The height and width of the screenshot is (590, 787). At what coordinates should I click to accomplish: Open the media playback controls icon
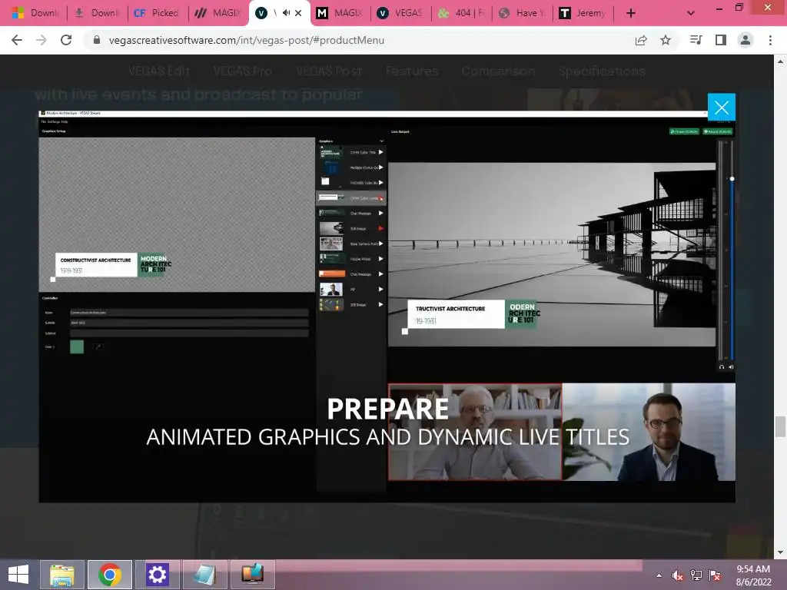[x=696, y=40]
